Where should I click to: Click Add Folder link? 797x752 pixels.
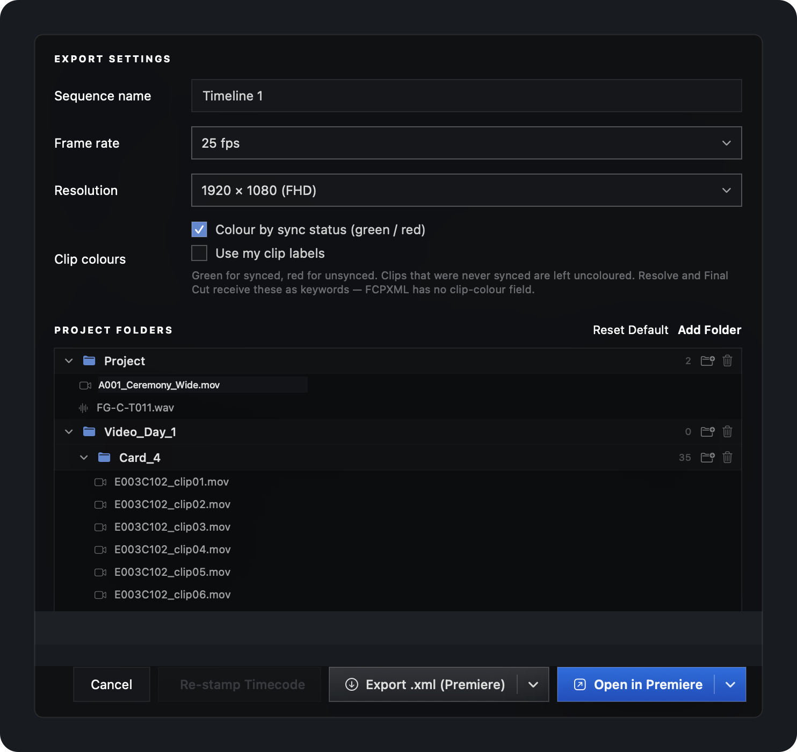point(709,330)
